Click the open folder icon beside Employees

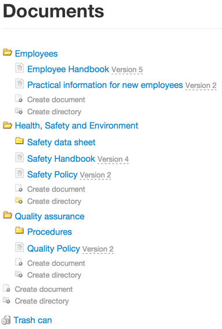click(x=8, y=52)
